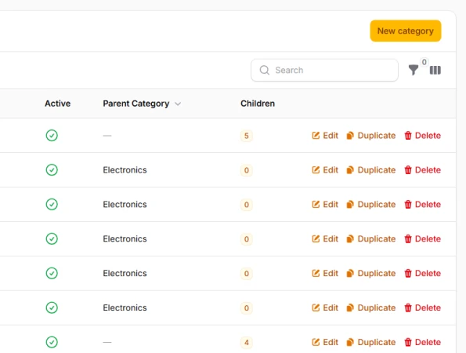
Task: Sort by Parent Category chevron
Action: pyautogui.click(x=178, y=104)
